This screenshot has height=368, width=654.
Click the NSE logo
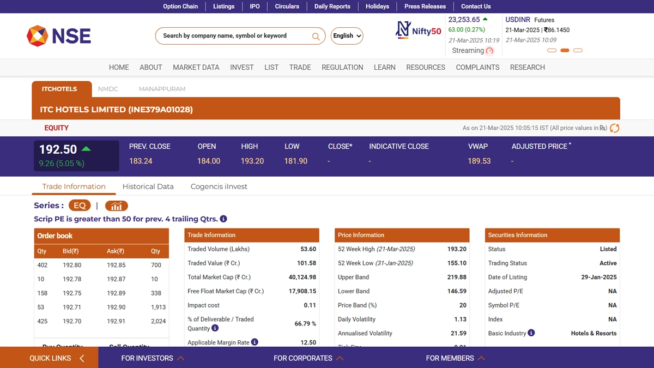click(x=59, y=36)
